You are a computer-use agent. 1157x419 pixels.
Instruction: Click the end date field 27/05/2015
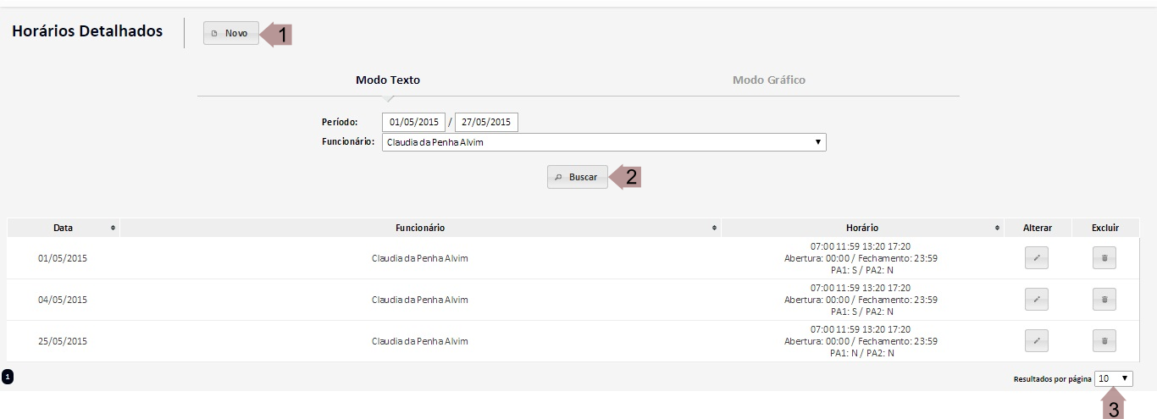[486, 122]
